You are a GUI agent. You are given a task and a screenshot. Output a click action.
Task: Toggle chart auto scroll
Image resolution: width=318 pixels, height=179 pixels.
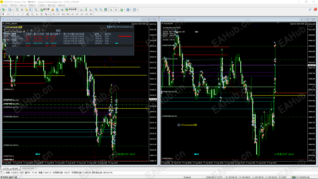111,10
